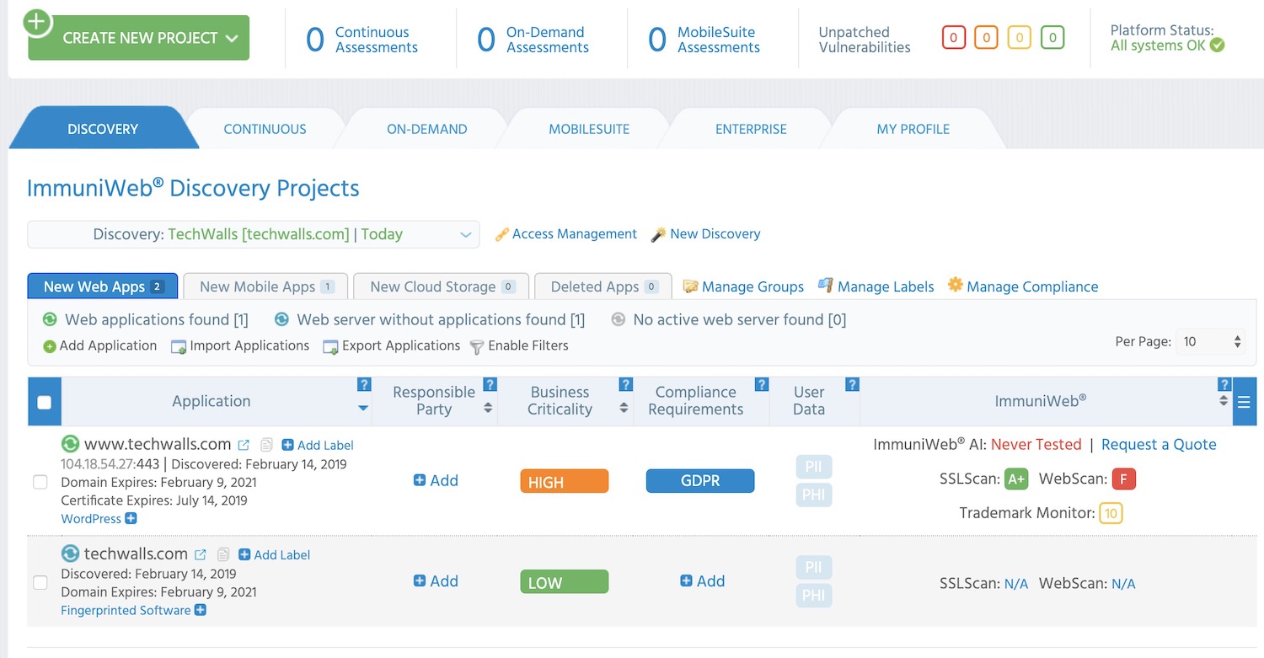Open Manage Groups folder icon
The height and width of the screenshot is (658, 1264).
coord(691,286)
